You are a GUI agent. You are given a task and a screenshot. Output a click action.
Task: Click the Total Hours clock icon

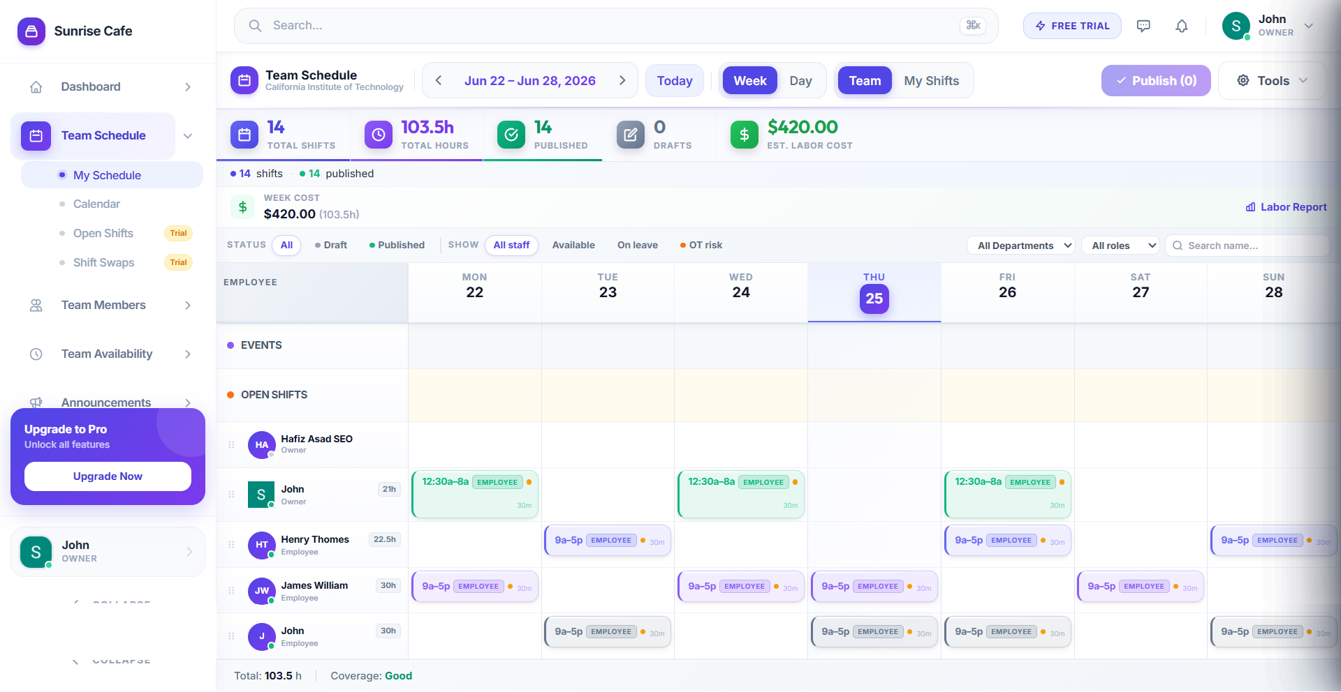pos(378,135)
